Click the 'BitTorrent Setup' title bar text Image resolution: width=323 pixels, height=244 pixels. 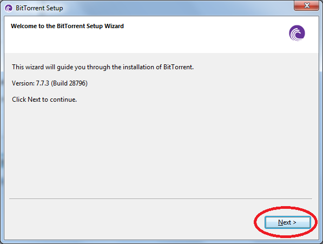(x=39, y=8)
